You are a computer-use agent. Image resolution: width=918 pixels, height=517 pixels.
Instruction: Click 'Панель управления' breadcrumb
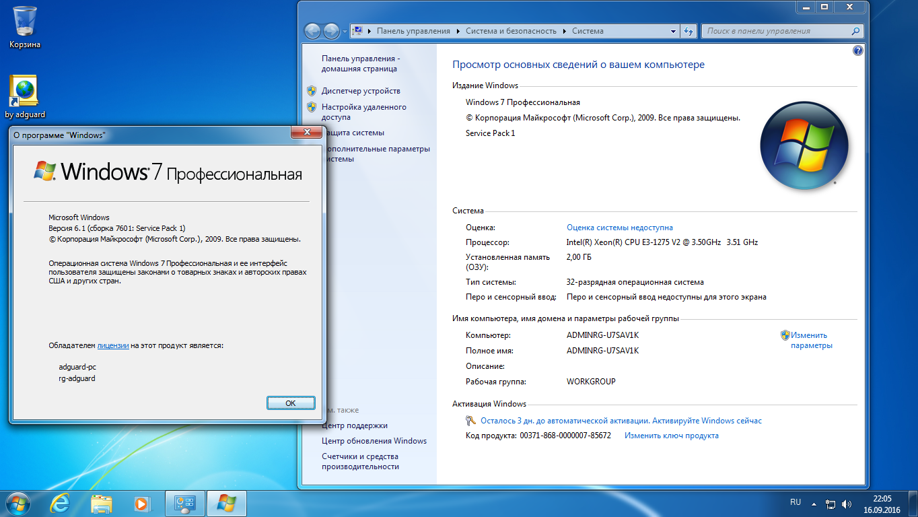(413, 31)
